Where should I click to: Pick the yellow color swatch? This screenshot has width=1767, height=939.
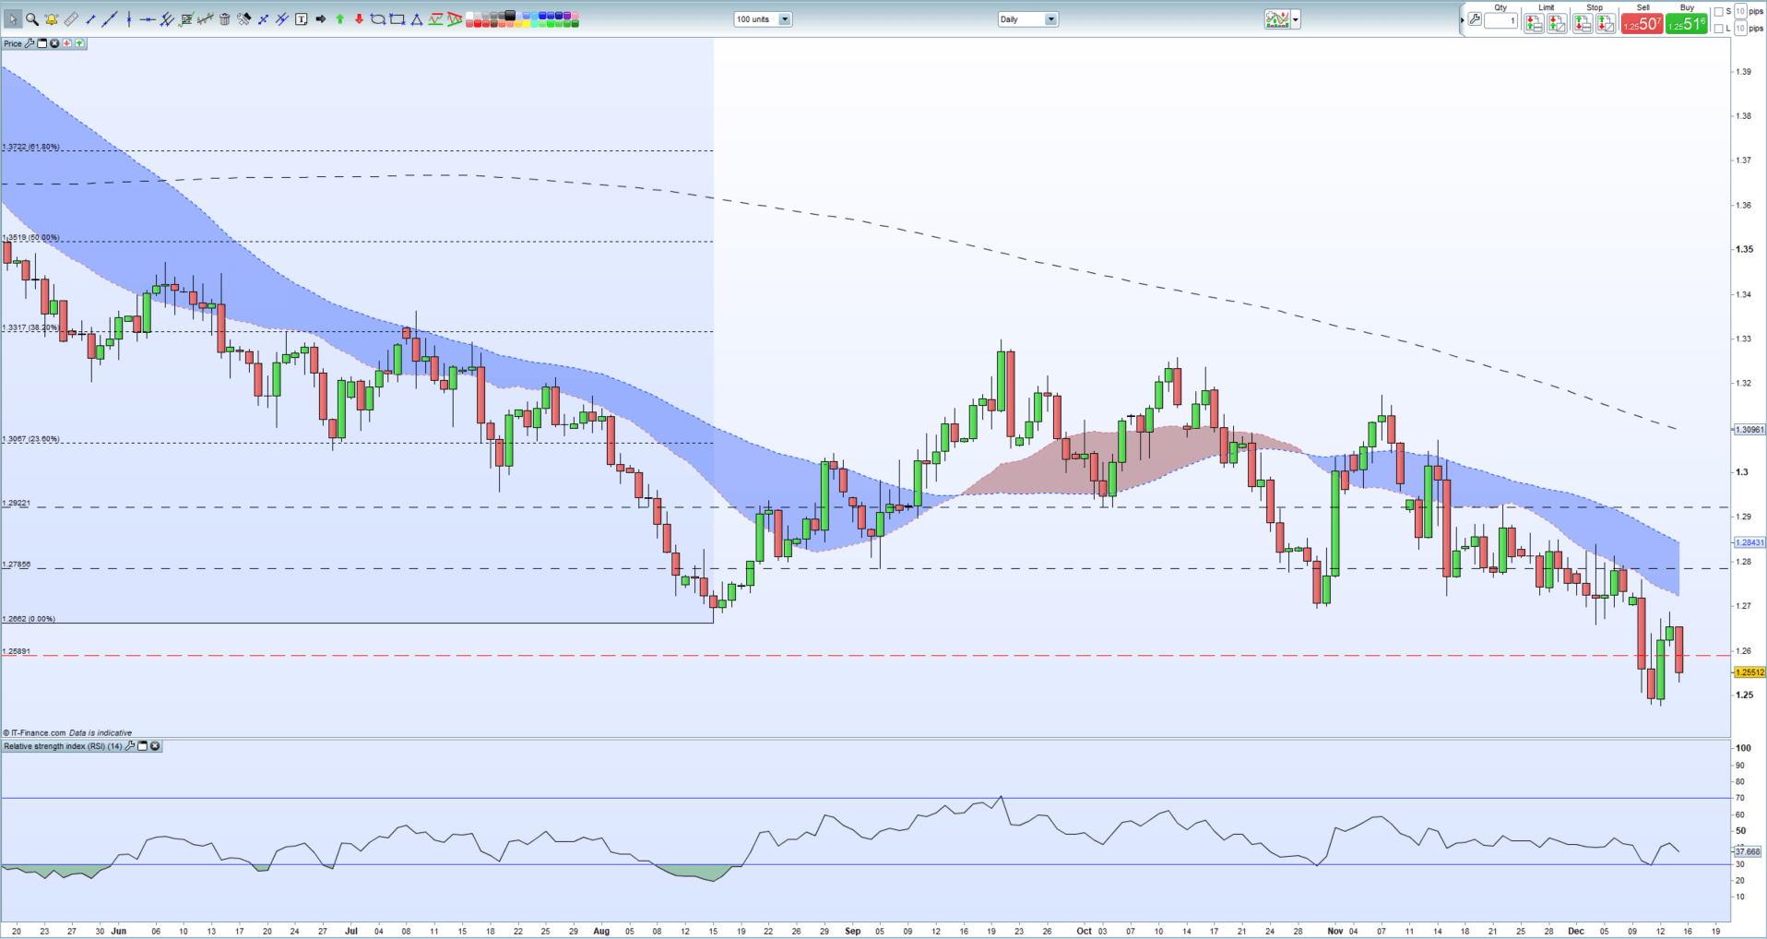point(525,23)
